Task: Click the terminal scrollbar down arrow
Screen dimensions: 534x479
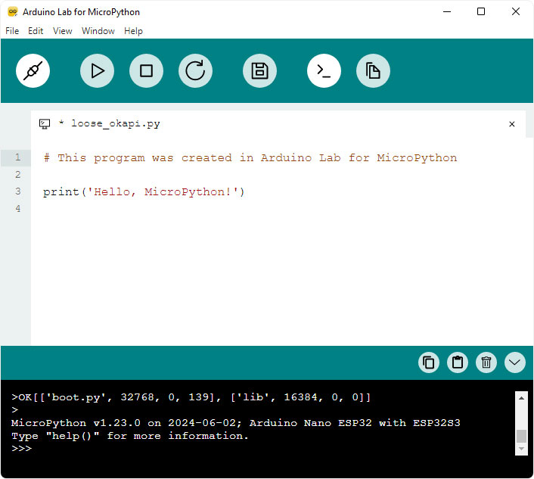Action: tap(521, 449)
